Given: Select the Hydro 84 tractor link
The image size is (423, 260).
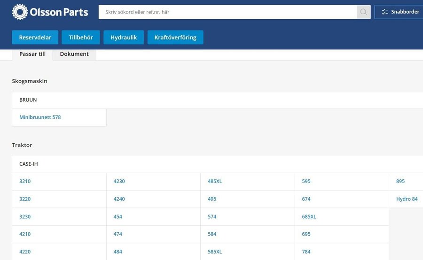Looking at the screenshot, I should 407,199.
